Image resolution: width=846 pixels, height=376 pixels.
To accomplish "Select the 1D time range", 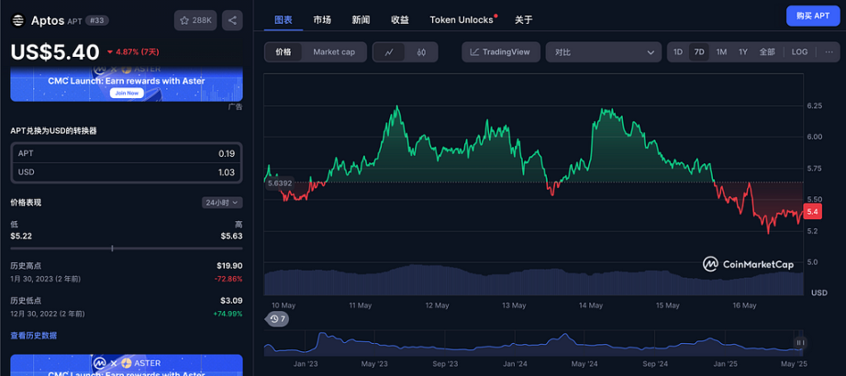I will pos(678,52).
